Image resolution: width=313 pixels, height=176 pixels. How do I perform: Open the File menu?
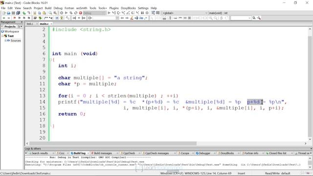tap(3, 8)
